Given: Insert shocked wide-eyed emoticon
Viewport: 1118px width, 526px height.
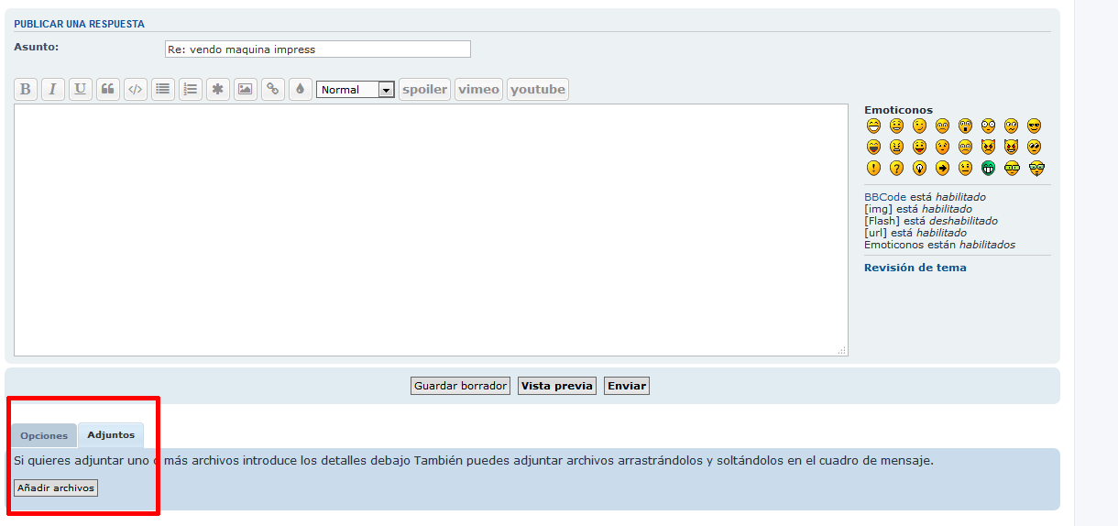Looking at the screenshot, I should tap(988, 126).
